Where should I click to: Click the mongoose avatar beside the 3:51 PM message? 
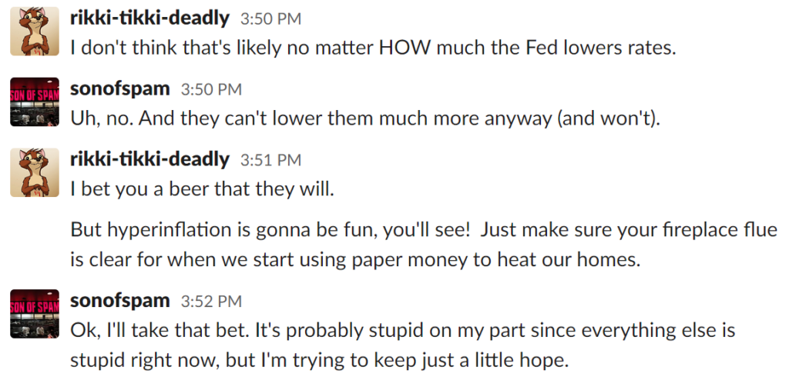pos(35,173)
